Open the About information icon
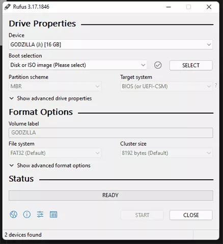Viewport: 223px width, 244px height. pos(27,214)
